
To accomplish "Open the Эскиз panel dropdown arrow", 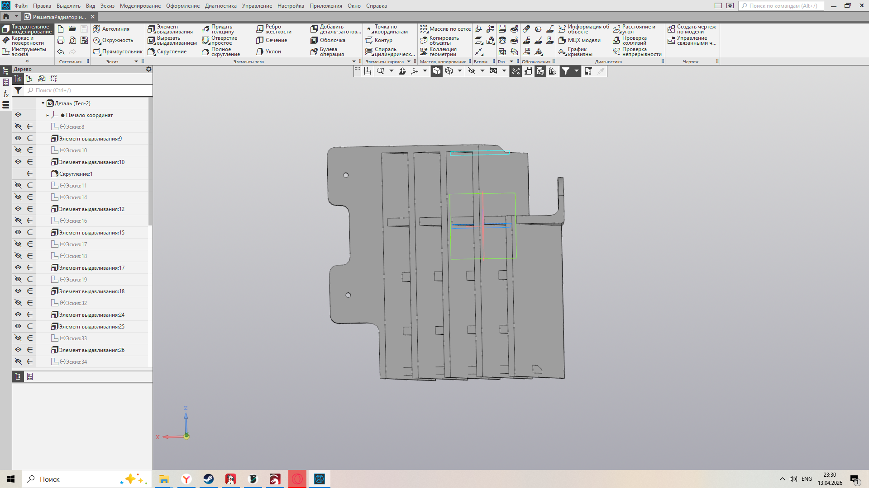I will (x=136, y=61).
